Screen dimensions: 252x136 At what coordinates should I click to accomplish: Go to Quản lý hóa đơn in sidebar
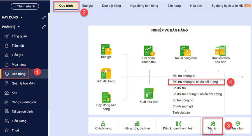click(23, 83)
